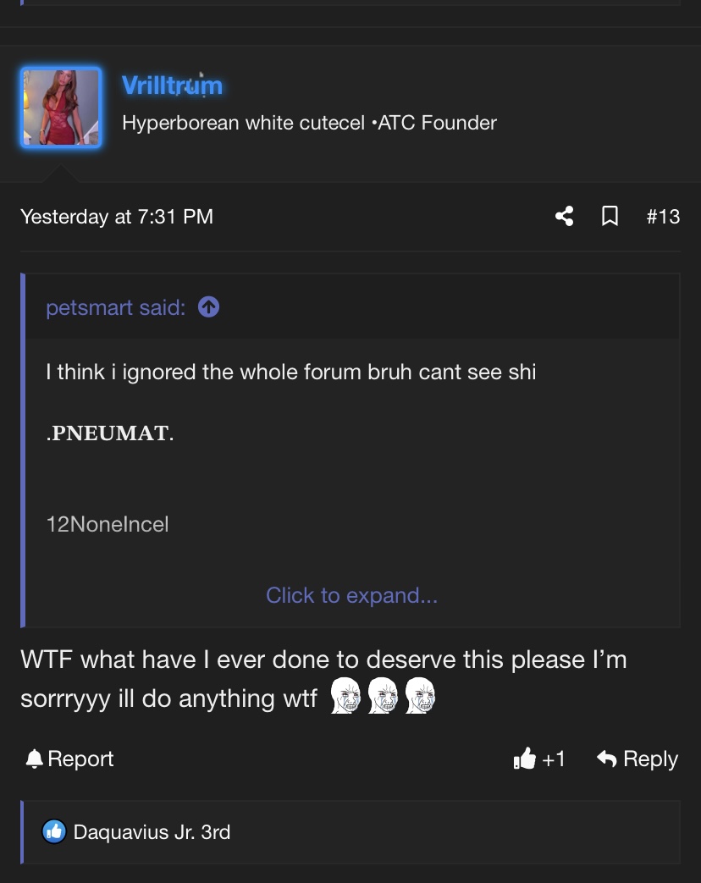Expand the quote with 'Click to expand...'
Image resolution: width=701 pixels, height=883 pixels.
[x=351, y=595]
